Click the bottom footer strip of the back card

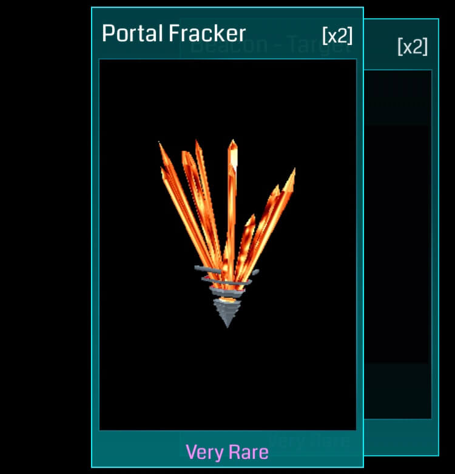(x=401, y=437)
